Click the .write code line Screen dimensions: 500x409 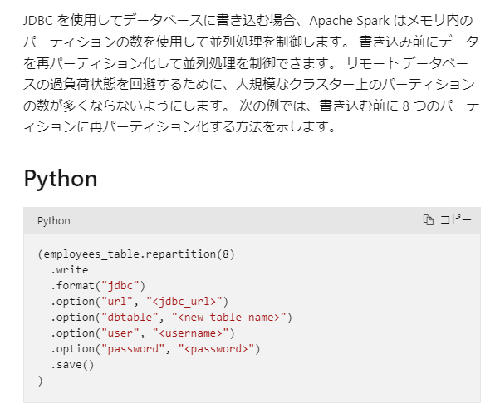[69, 270]
